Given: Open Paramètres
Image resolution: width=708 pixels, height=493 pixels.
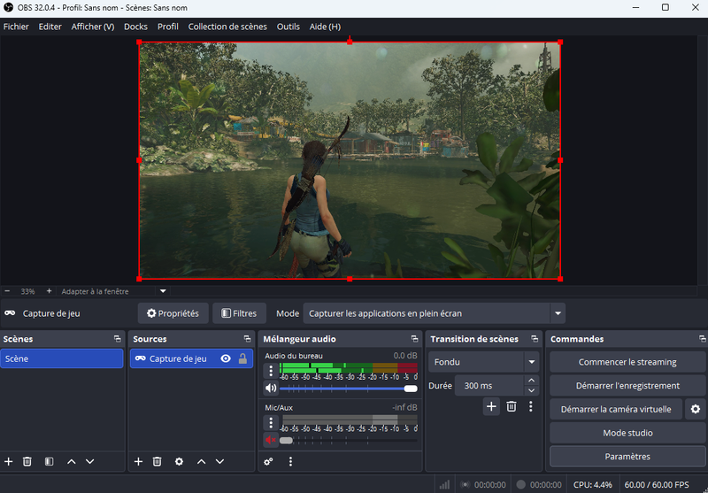Looking at the screenshot, I should 627,457.
